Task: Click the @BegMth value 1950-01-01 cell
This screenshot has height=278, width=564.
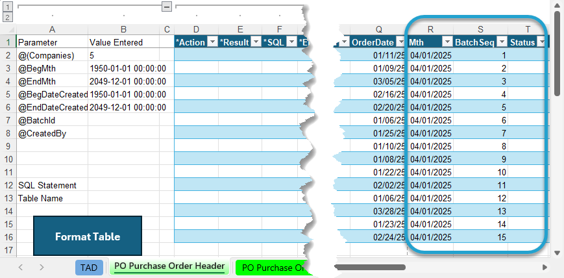Action: click(124, 68)
